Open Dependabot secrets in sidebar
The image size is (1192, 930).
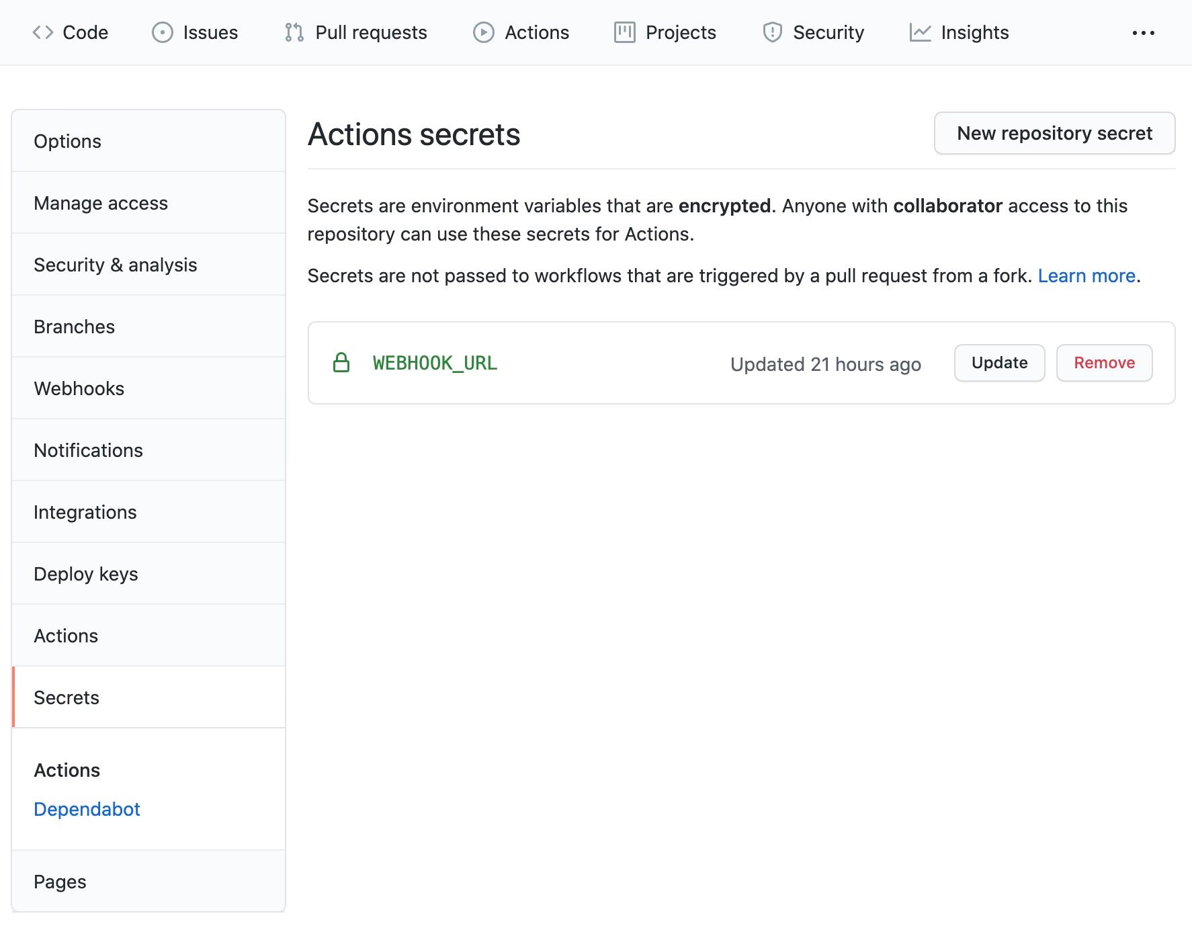pos(87,809)
